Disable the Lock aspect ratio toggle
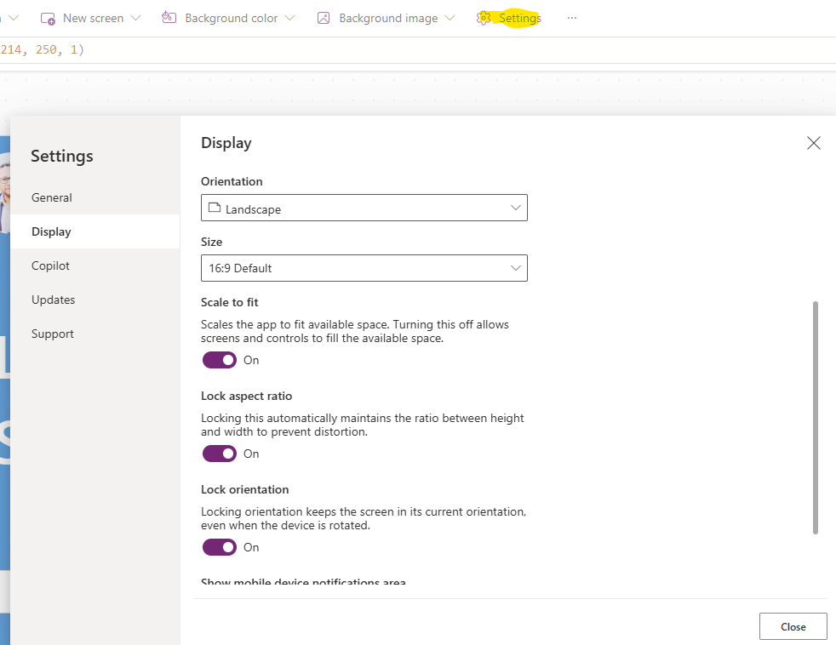The height and width of the screenshot is (645, 836). pos(219,454)
